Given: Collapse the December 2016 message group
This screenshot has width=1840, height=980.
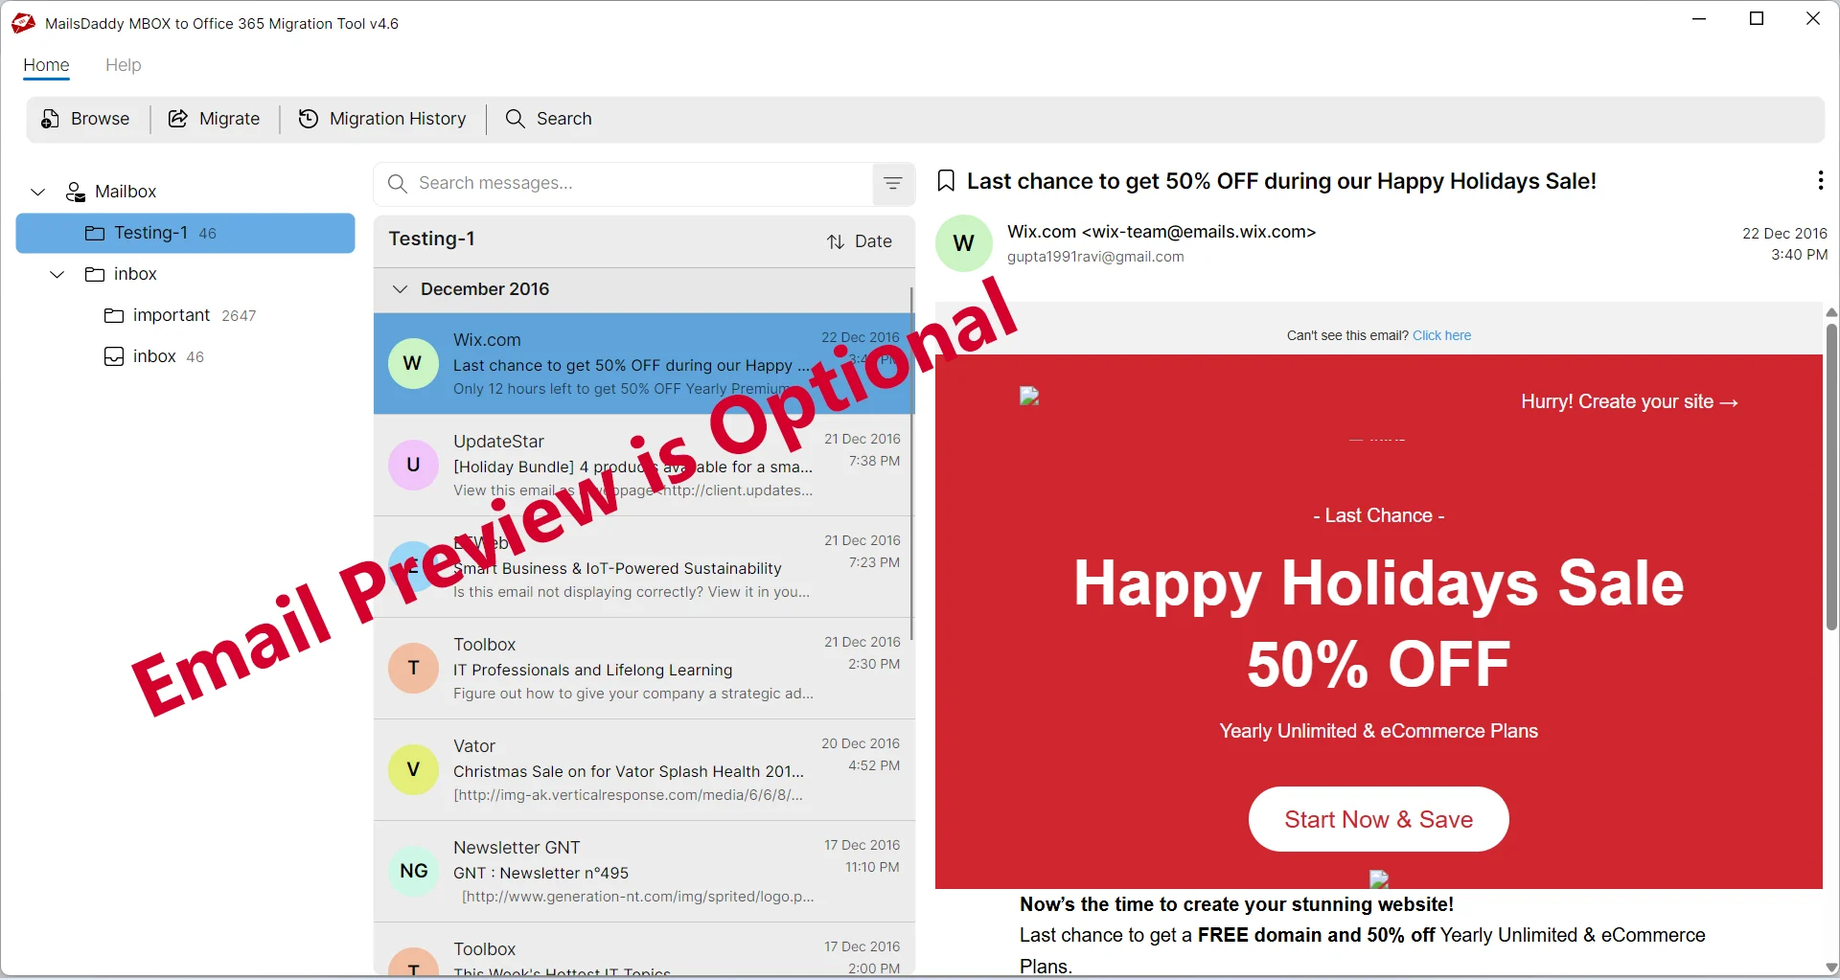Looking at the screenshot, I should [x=400, y=288].
